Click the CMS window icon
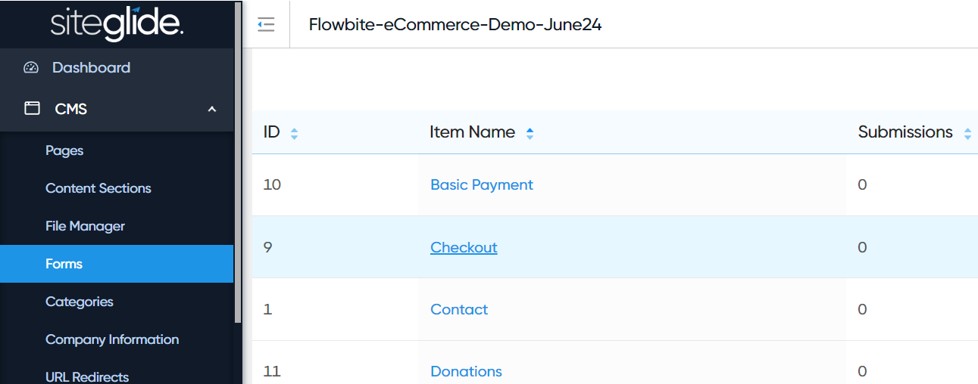Image resolution: width=978 pixels, height=384 pixels. click(x=32, y=109)
